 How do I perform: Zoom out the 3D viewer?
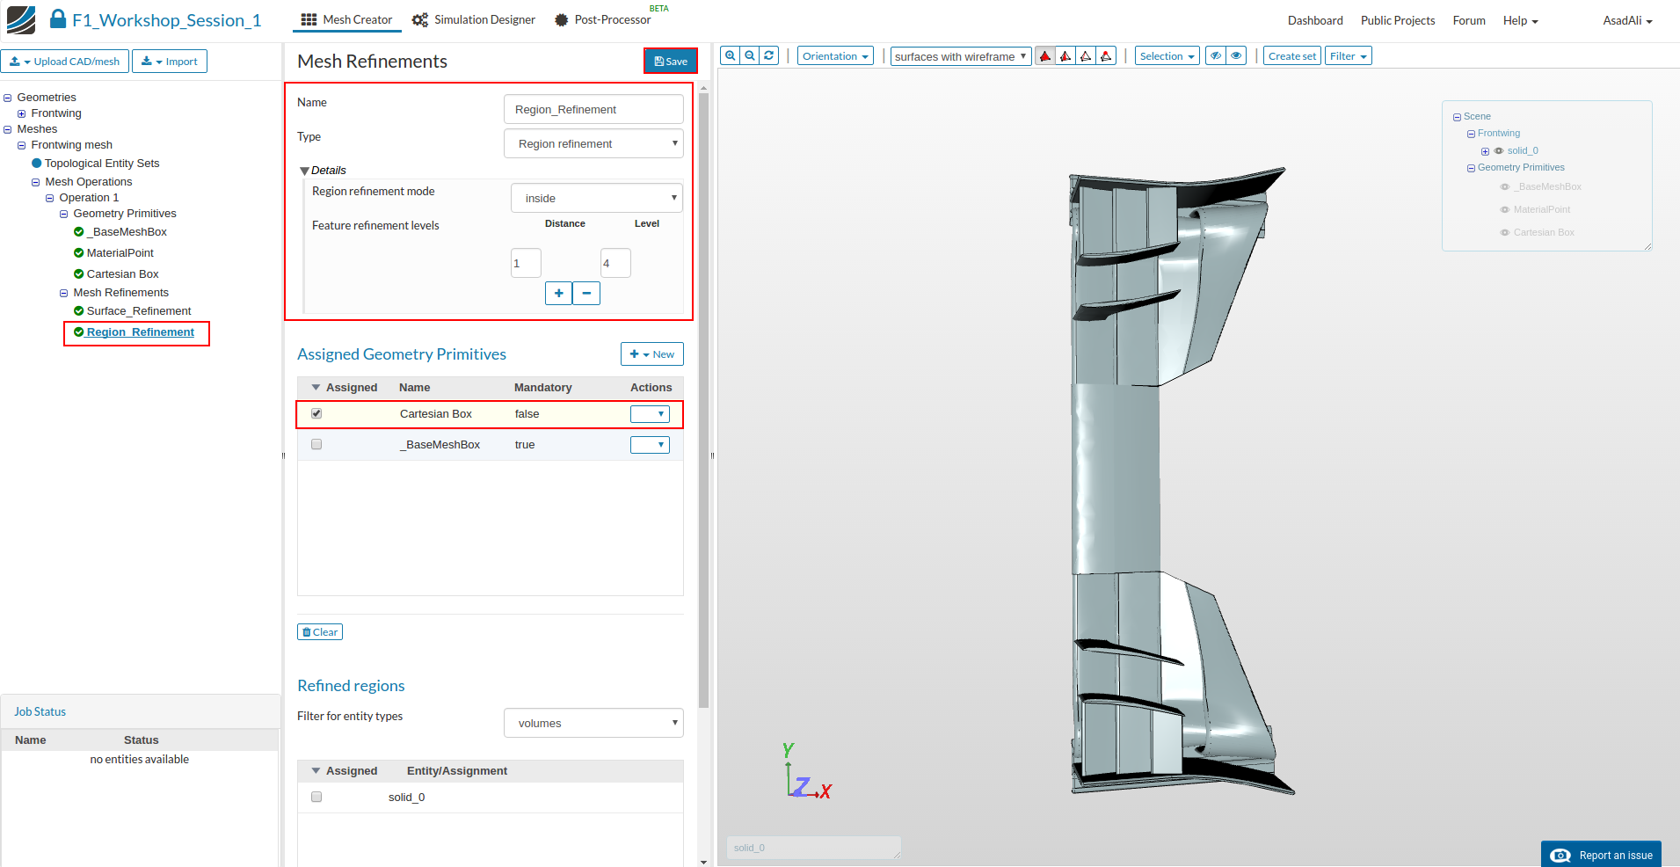pyautogui.click(x=750, y=55)
